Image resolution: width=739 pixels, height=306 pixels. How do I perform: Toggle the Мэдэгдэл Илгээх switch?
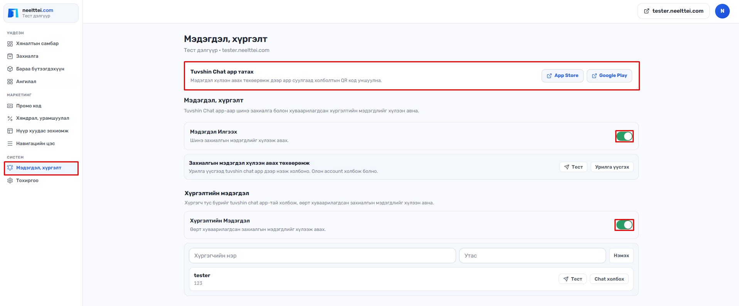point(624,136)
